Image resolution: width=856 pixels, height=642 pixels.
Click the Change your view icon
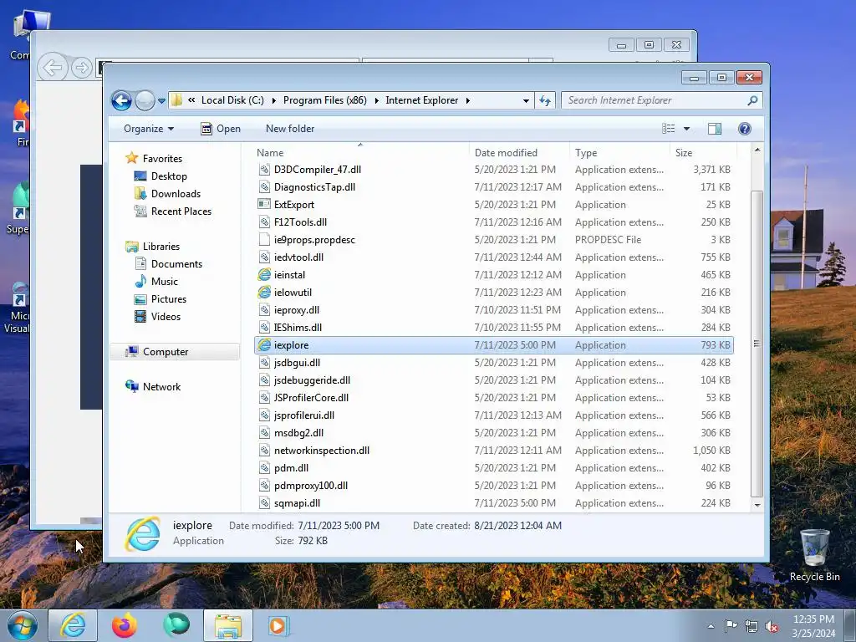tap(668, 129)
